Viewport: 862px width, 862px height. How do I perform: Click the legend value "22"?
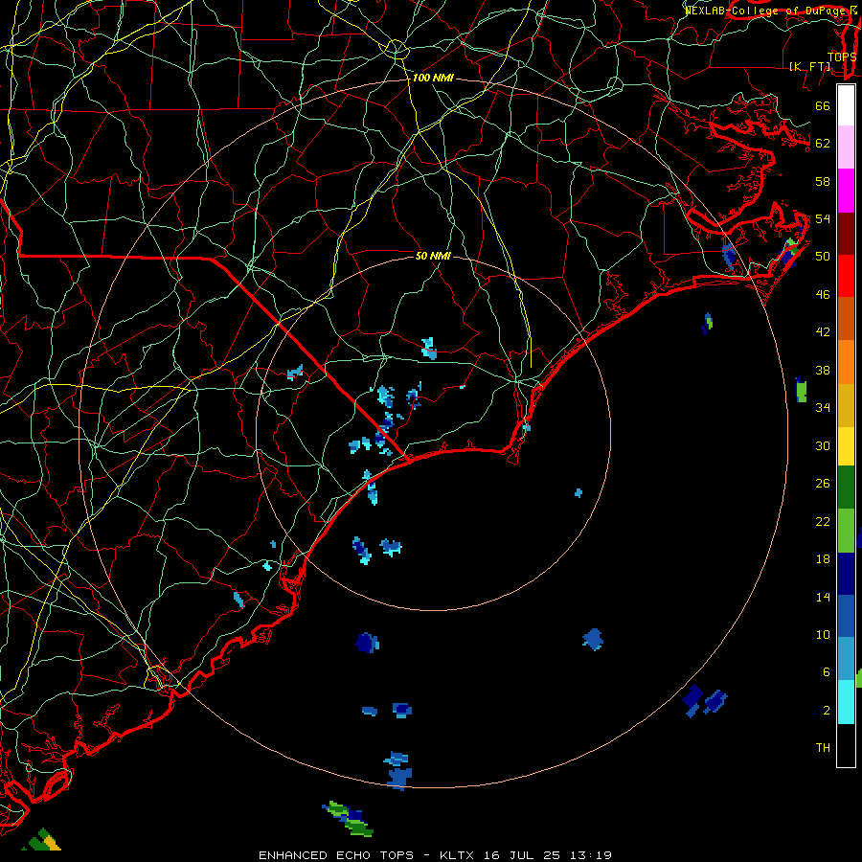tap(823, 521)
